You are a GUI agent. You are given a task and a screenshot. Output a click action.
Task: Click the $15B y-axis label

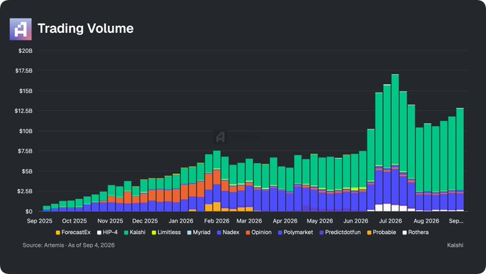(x=26, y=91)
